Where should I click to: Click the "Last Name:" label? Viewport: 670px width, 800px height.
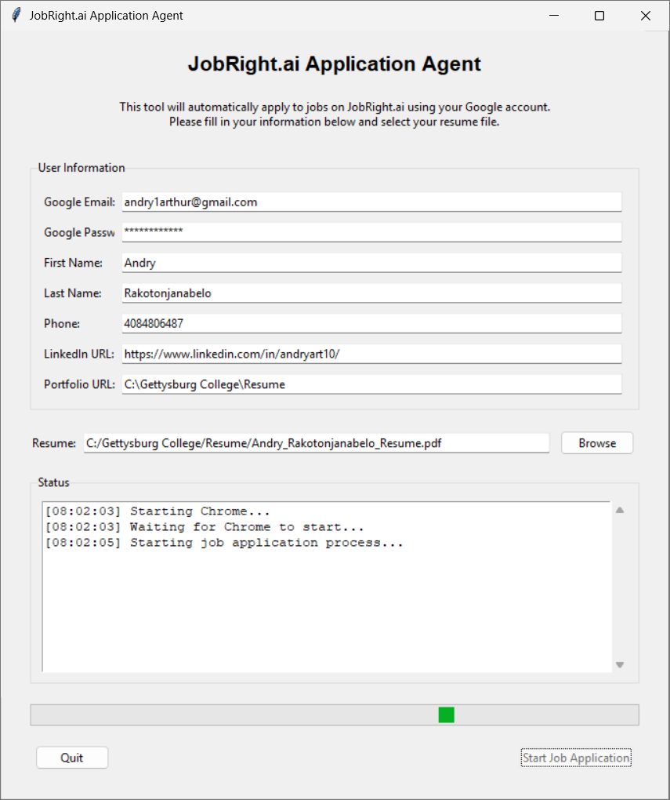[72, 293]
